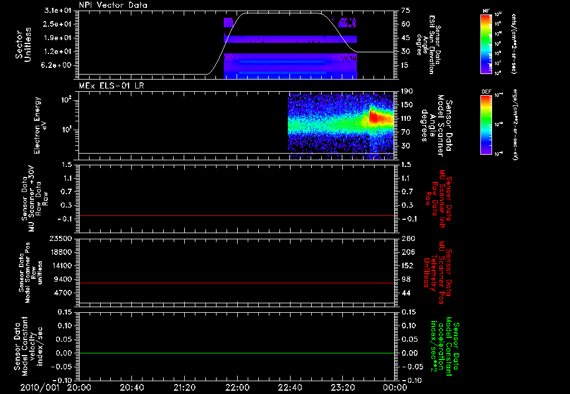Click the '3.1e+01' Sector axis value
Image resolution: width=570 pixels, height=394 pixels.
point(57,11)
